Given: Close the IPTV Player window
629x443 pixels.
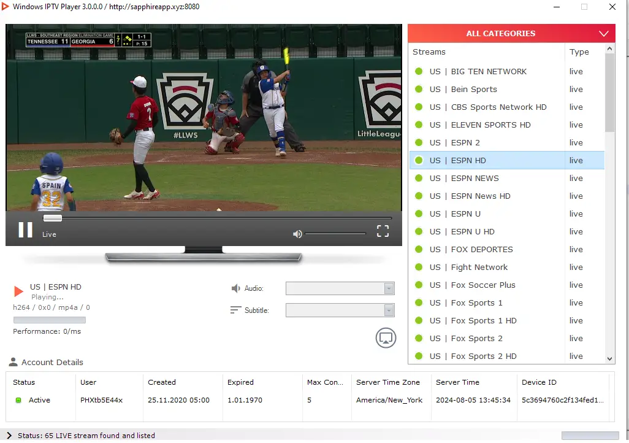Looking at the screenshot, I should [x=612, y=7].
